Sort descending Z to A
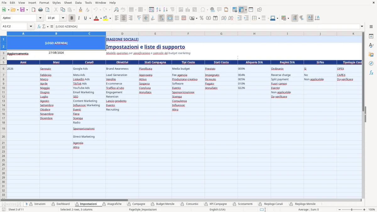This screenshot has width=377, height=212. point(166,10)
